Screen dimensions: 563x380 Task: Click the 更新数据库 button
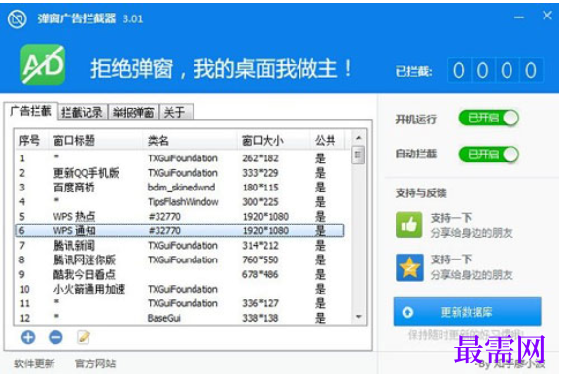pos(467,311)
